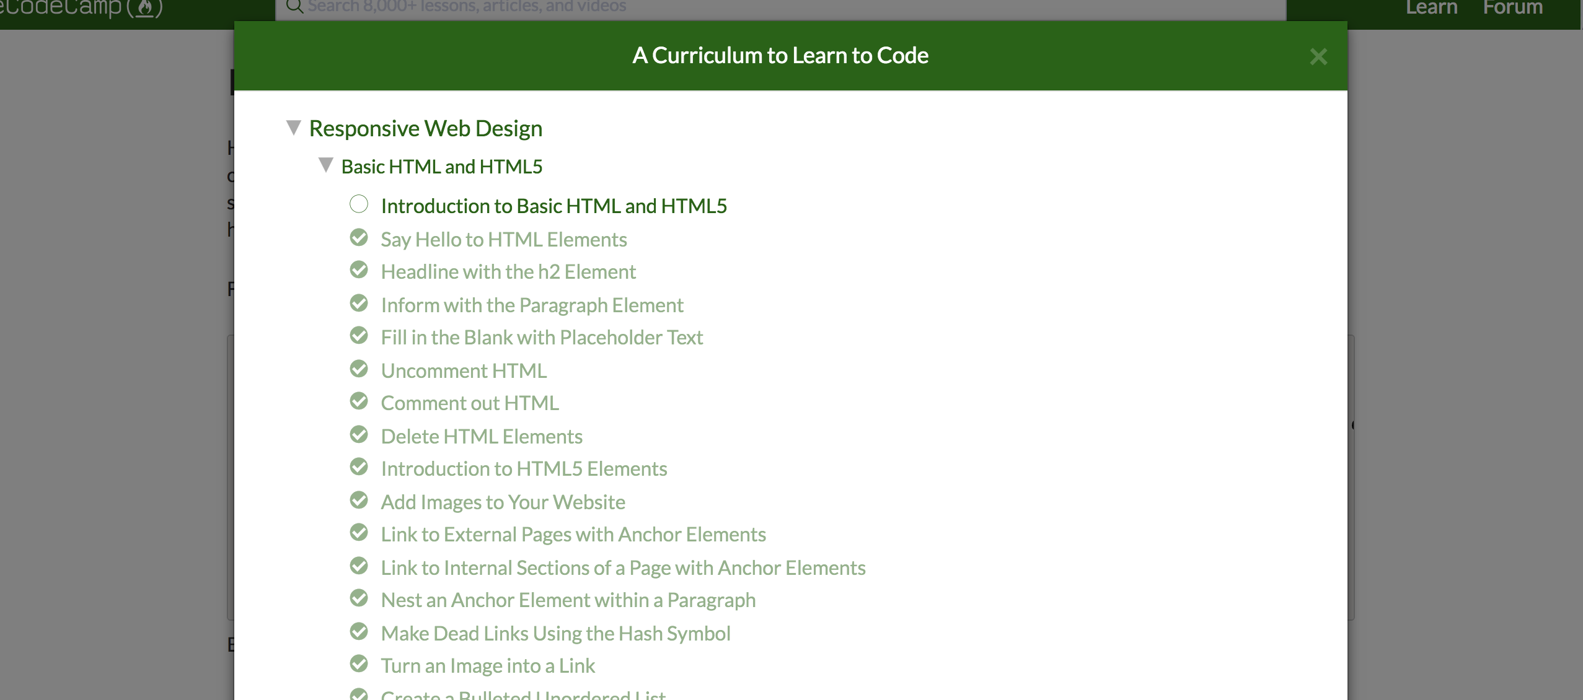Collapse the Basic HTML and HTML5 subsection

pos(326,165)
